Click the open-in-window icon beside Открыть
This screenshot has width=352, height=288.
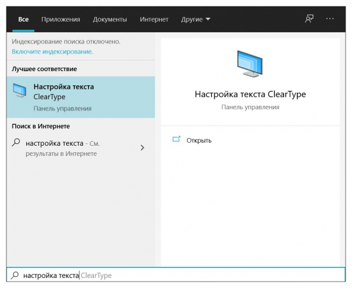[x=177, y=139]
